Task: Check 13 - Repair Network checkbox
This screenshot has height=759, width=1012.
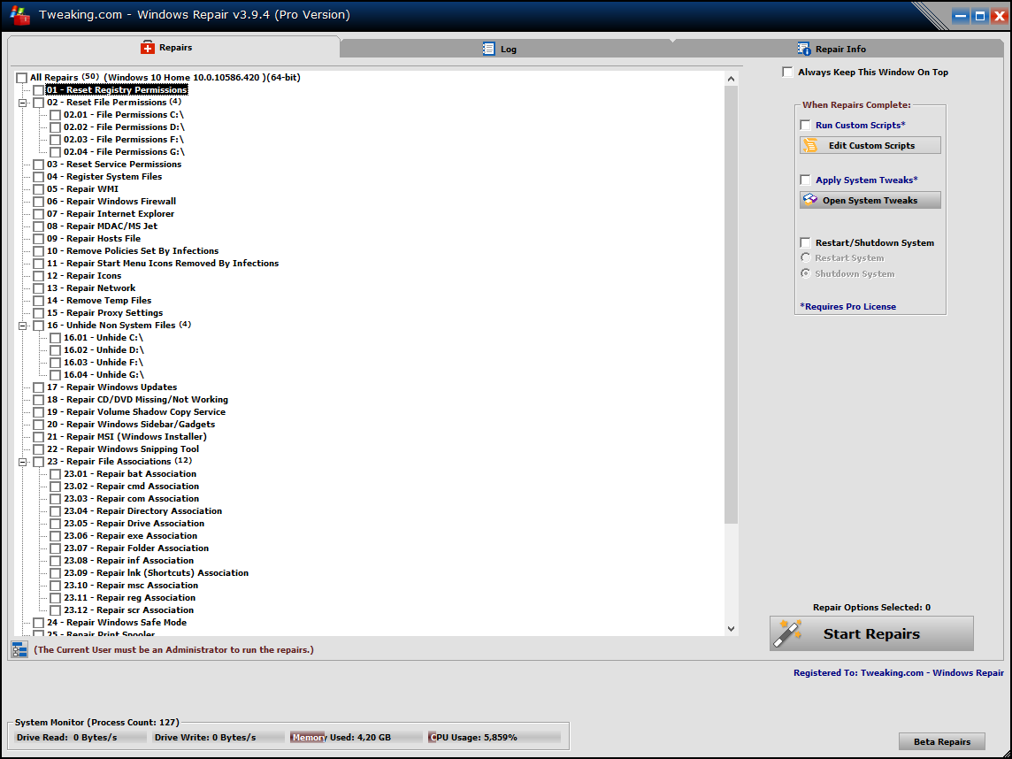Action: pos(39,288)
